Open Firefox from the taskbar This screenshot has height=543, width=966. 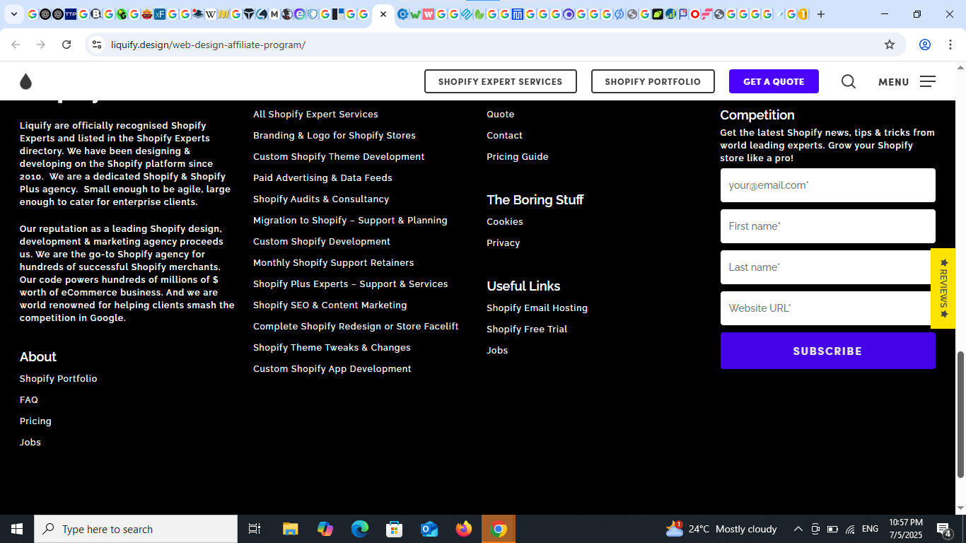[464, 529]
